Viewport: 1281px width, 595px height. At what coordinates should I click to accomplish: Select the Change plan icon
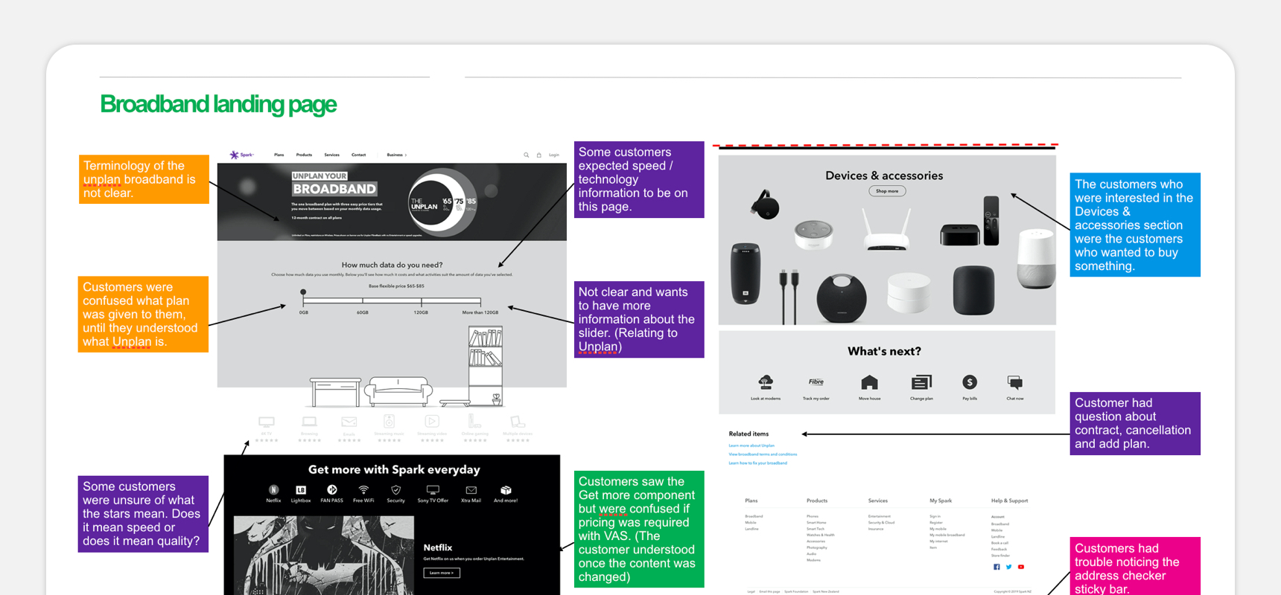pyautogui.click(x=921, y=382)
